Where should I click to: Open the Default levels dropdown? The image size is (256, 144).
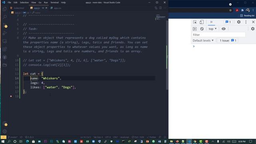pyautogui.click(x=203, y=40)
